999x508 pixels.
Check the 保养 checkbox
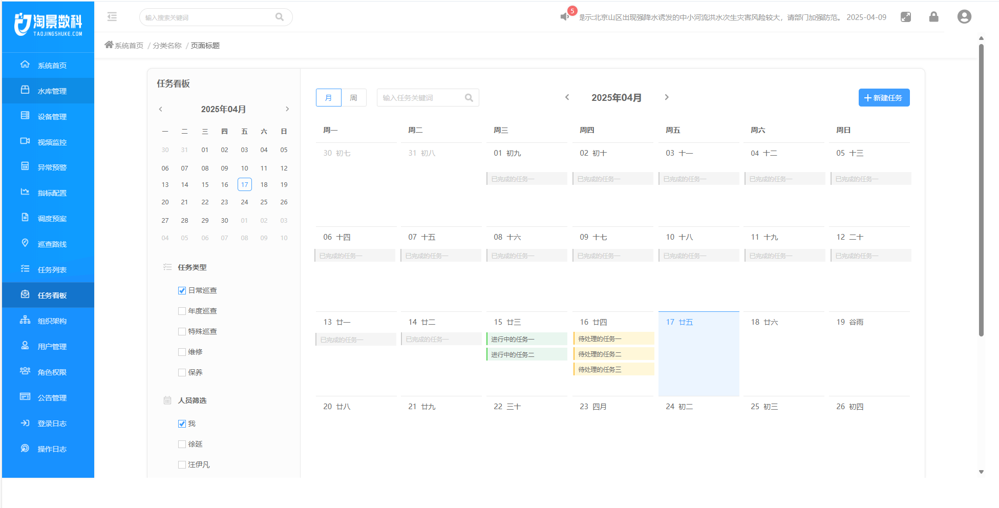[182, 372]
